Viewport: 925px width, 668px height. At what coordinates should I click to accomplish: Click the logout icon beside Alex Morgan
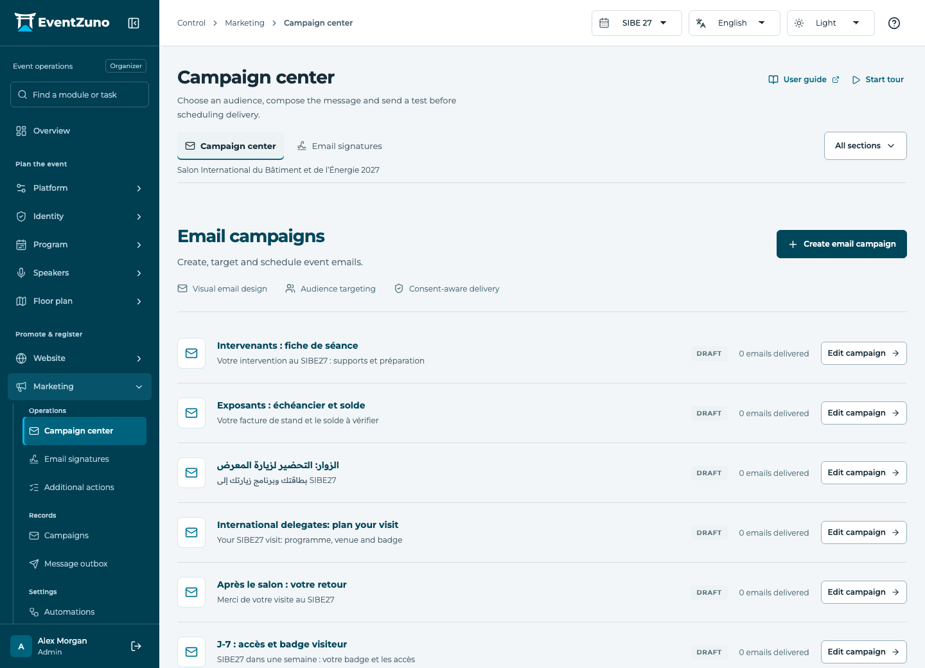coord(136,646)
